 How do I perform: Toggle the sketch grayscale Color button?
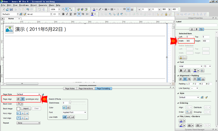[69, 107]
